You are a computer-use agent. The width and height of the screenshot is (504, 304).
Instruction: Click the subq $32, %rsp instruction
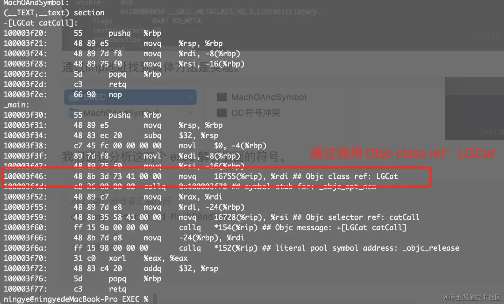(181, 136)
